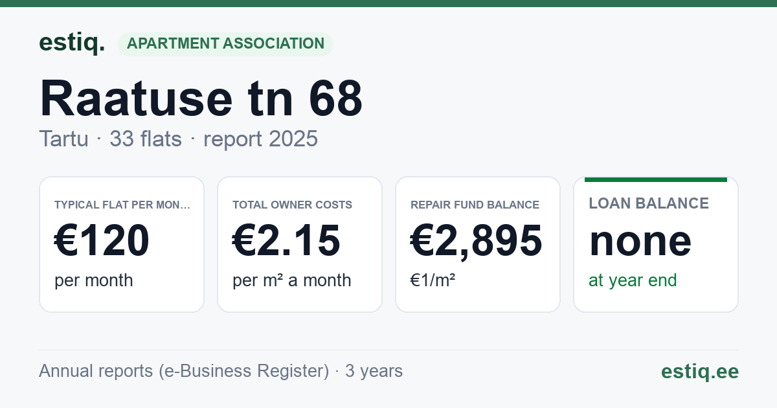
Task: Click the 'at year end' caption
Action: pos(633,280)
